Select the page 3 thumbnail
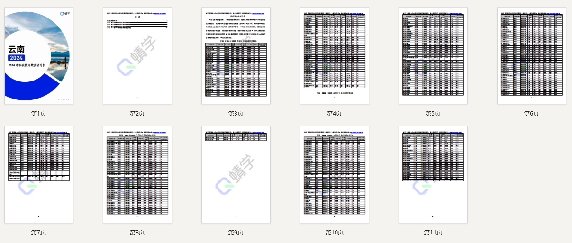 [x=236, y=55]
